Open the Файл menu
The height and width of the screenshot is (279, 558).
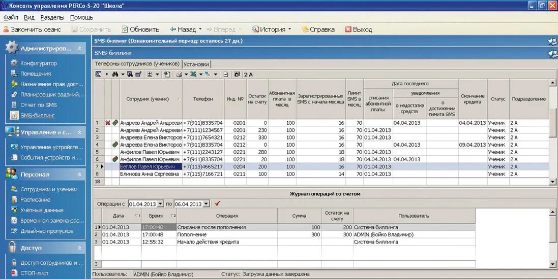[11, 17]
